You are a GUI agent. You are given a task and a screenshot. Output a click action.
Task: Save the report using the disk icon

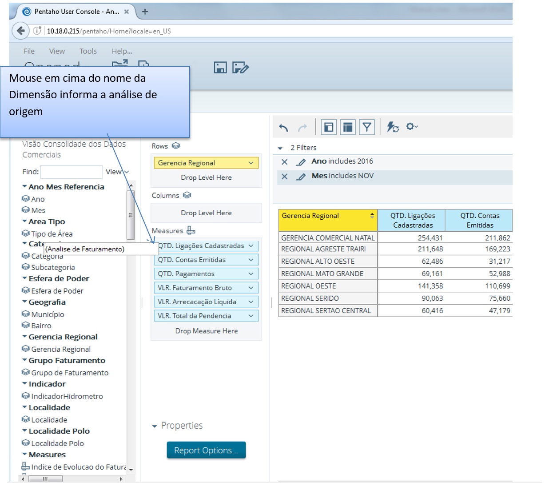coord(220,68)
